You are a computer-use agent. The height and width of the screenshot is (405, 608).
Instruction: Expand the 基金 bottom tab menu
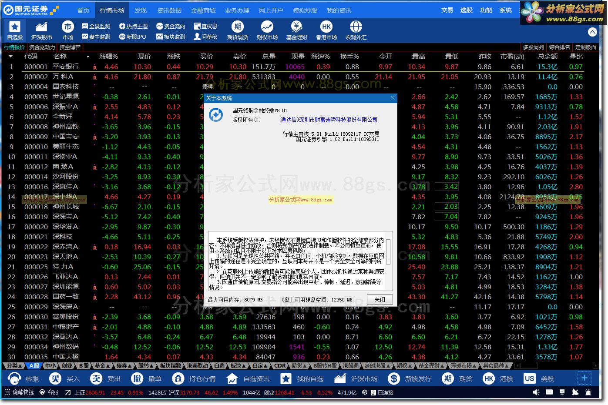point(102,366)
